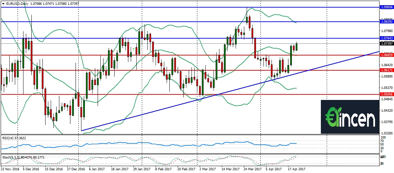
Task: Click the RSI scale value 100
Action: 383,138
